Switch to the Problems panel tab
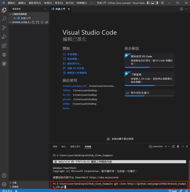Screen dimensions: 190x192 55,146
